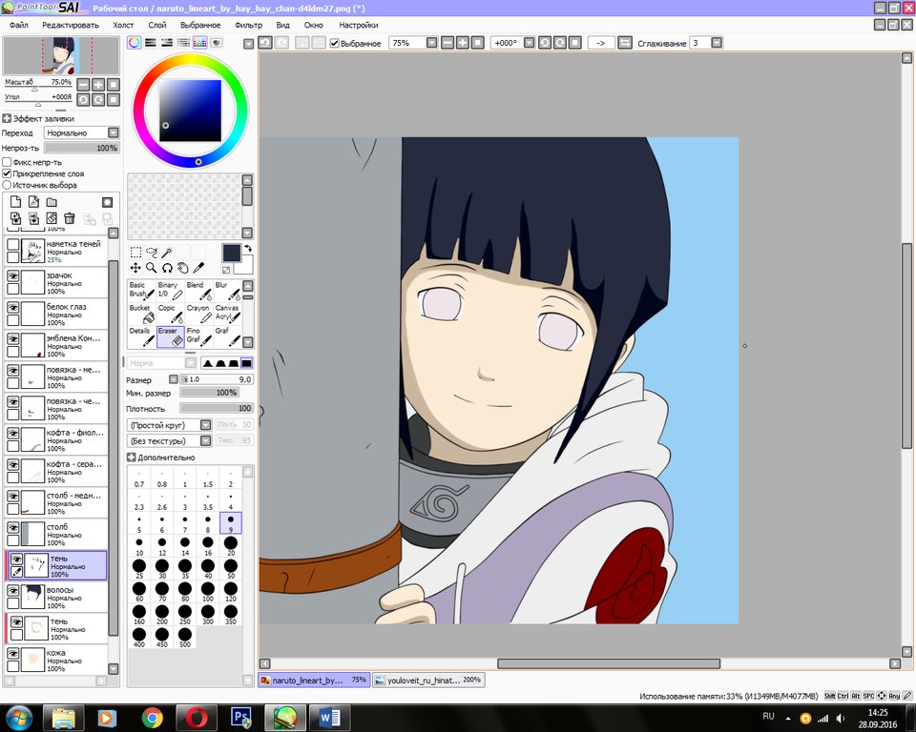Screen dimensions: 916x732
Task: Choose the Blur tool
Action: (227, 291)
